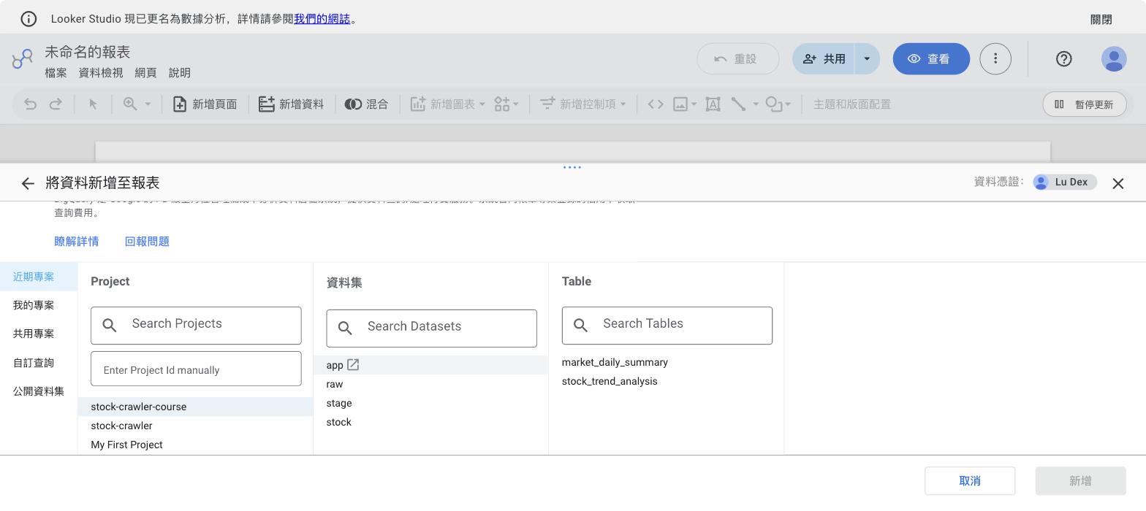Viewport: 1146px width, 511px height.
Task: Click the 回報問題 report issue link
Action: point(147,242)
